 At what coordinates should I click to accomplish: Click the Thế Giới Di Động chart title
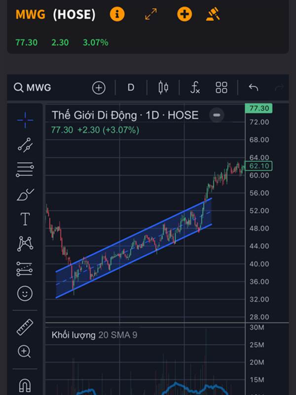point(125,116)
